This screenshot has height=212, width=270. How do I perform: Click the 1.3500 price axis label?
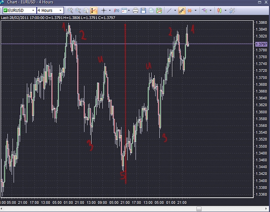click(261, 146)
